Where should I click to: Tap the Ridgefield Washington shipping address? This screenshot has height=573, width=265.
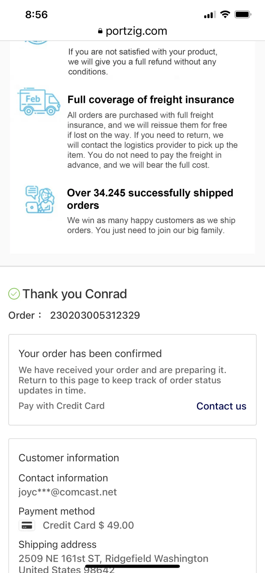tap(114, 564)
